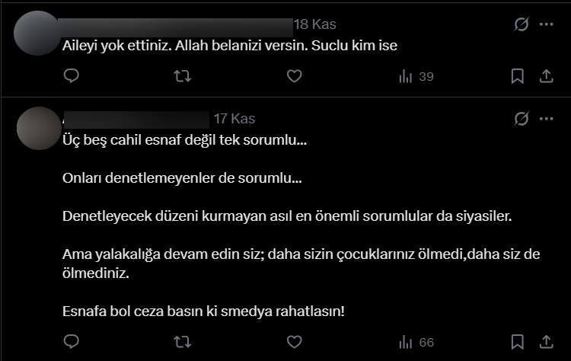Open more options menu on 17 Kas tweet
Image resolution: width=571 pixels, height=361 pixels.
coord(546,119)
